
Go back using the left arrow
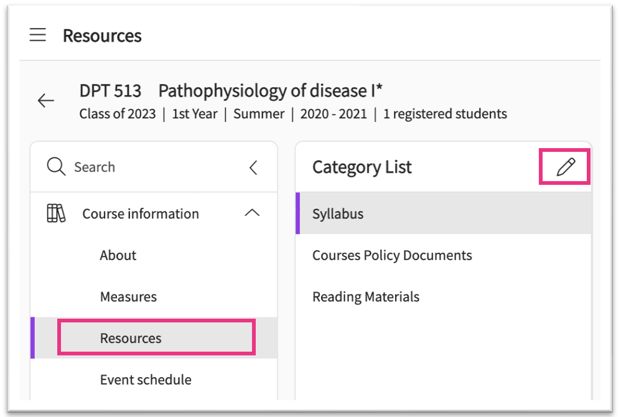coord(46,101)
